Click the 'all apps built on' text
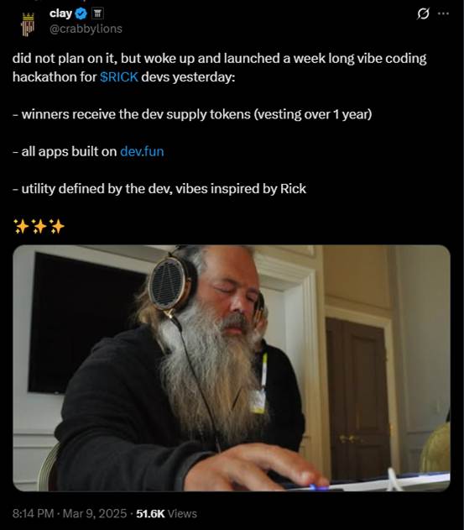464x530 pixels. click(x=65, y=151)
